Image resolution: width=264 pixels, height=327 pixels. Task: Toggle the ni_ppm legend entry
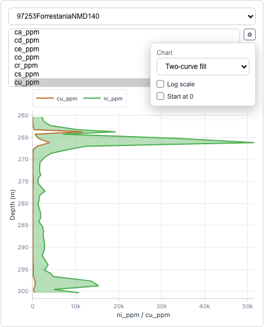tap(103, 99)
